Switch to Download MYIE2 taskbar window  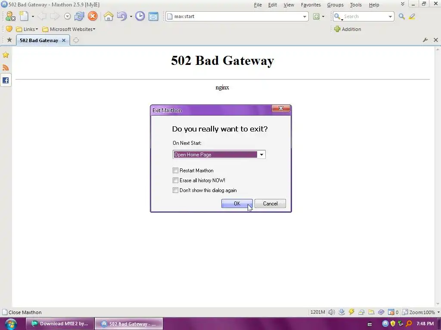tap(59, 324)
